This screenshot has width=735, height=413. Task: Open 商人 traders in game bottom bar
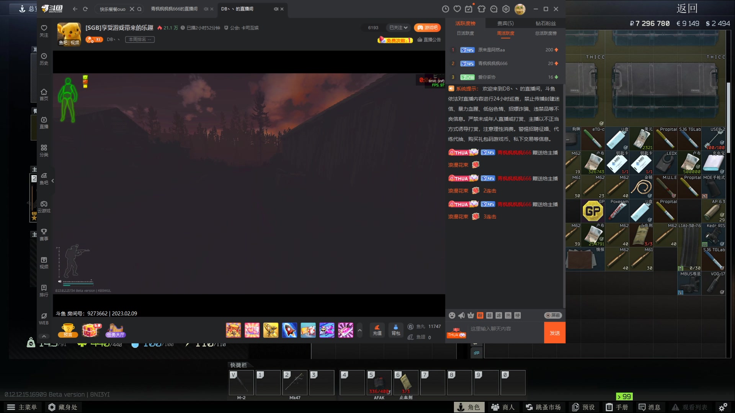(503, 407)
